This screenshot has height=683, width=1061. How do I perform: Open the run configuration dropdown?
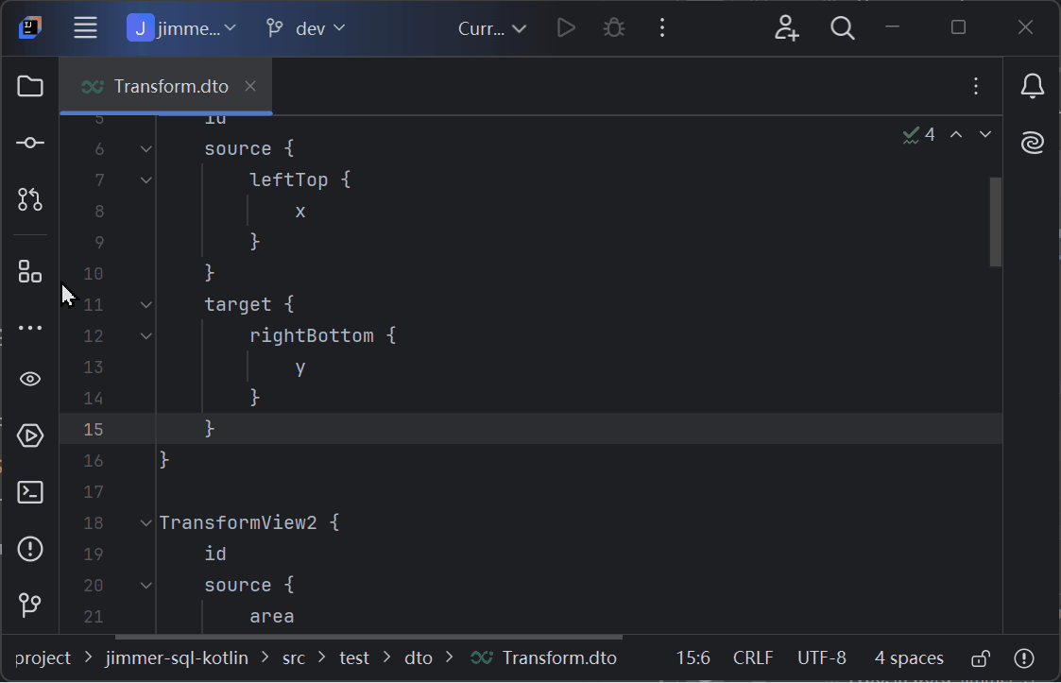tap(492, 28)
